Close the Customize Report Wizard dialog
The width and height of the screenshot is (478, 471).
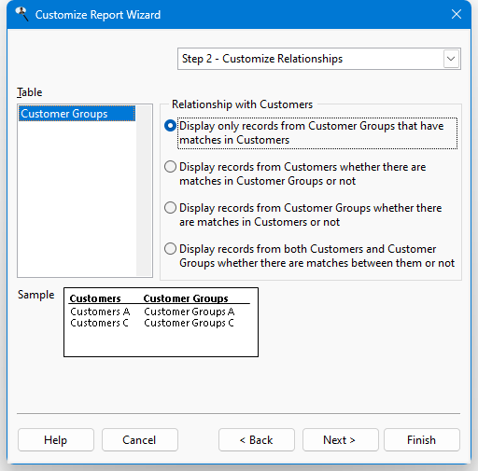pos(457,14)
